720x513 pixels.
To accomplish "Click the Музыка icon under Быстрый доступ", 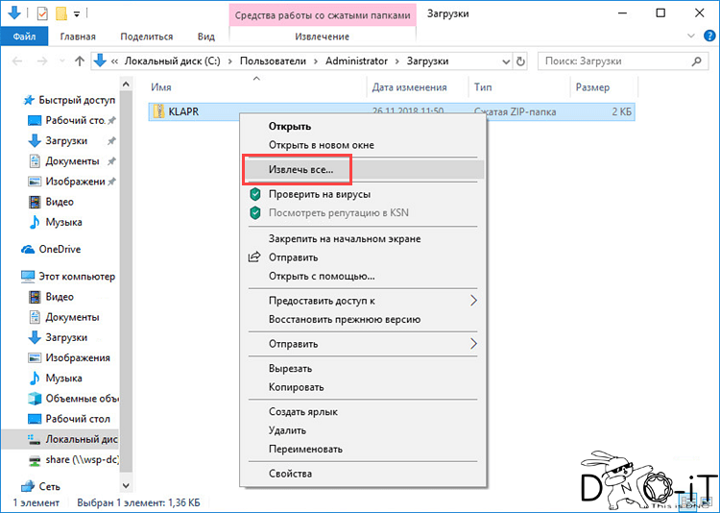I will point(35,223).
